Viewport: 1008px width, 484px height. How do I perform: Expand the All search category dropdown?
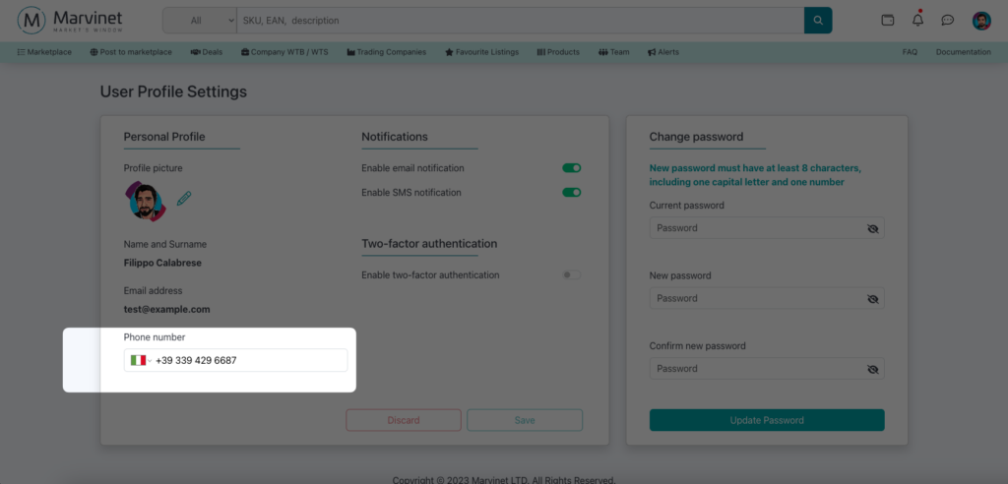coord(201,20)
